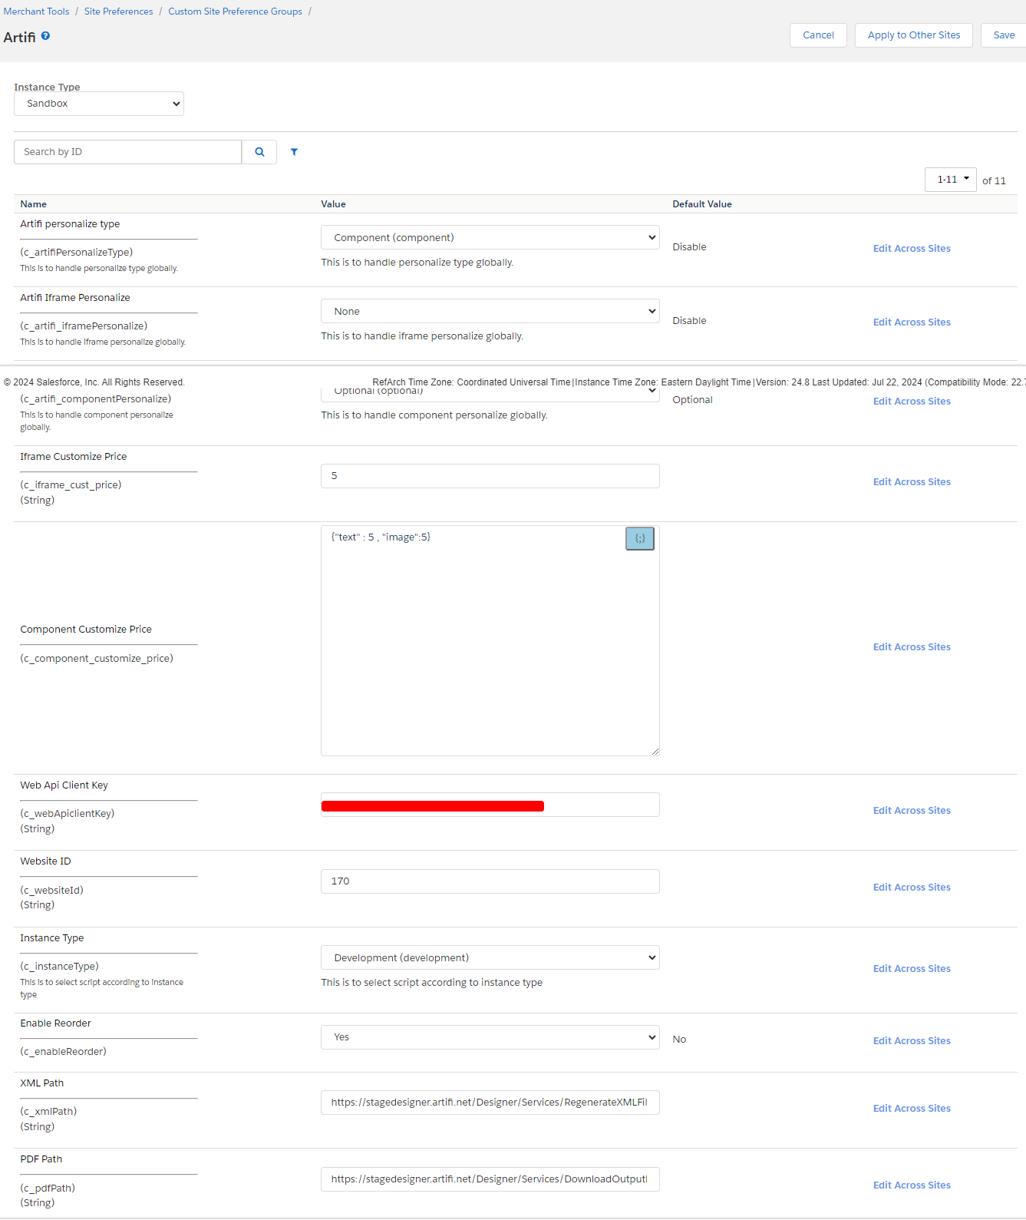
Task: Edit Across Sites for Instance Type row
Action: (912, 969)
